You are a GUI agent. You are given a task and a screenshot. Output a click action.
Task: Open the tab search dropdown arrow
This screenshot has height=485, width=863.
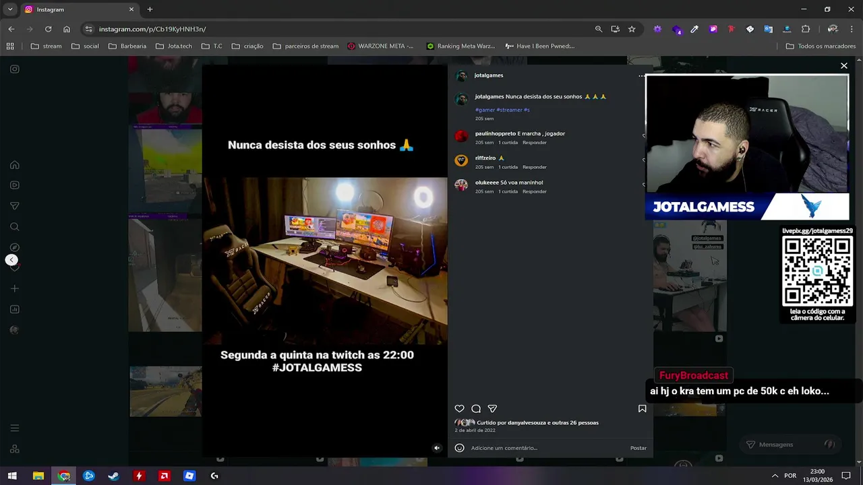(9, 9)
